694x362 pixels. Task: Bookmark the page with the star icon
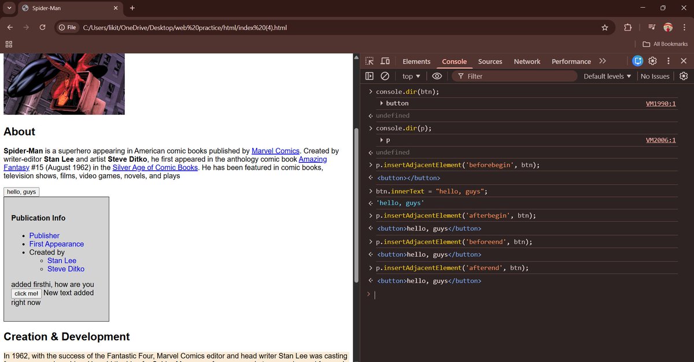click(605, 27)
